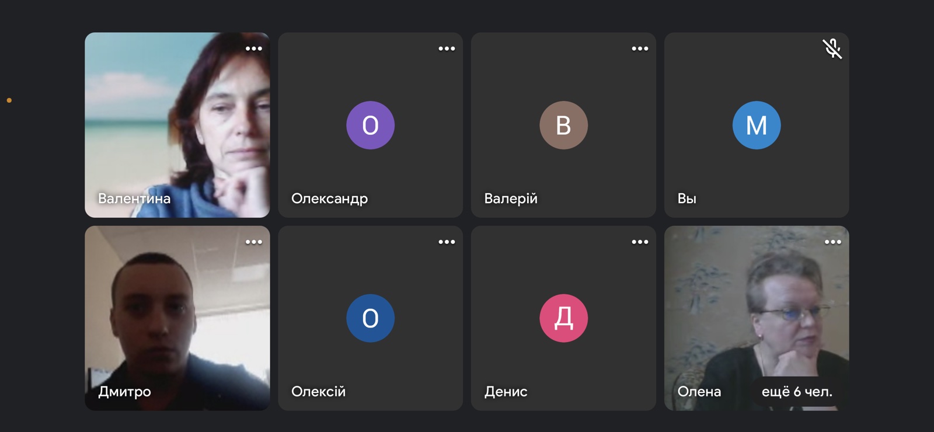Click the small orange dot indicator
934x432 pixels.
(9, 100)
